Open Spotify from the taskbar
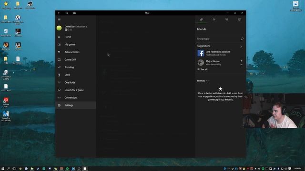 pos(67,169)
